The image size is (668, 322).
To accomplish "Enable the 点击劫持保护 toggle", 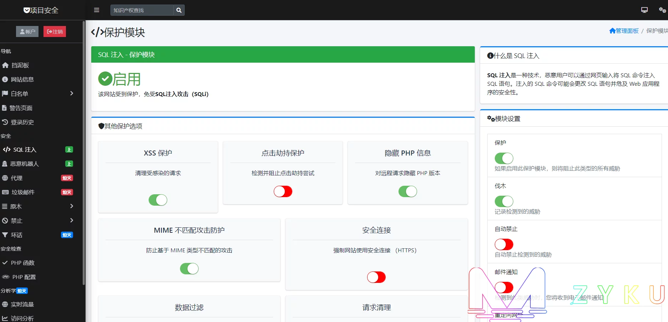I will 283,191.
